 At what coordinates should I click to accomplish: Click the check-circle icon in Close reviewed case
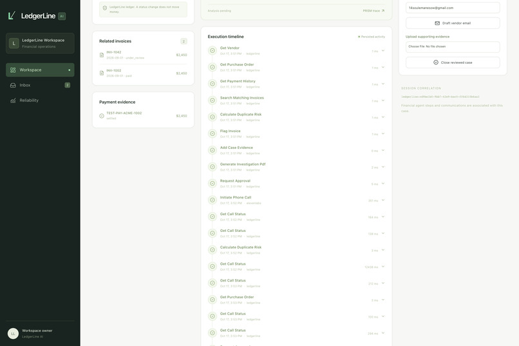(436, 62)
